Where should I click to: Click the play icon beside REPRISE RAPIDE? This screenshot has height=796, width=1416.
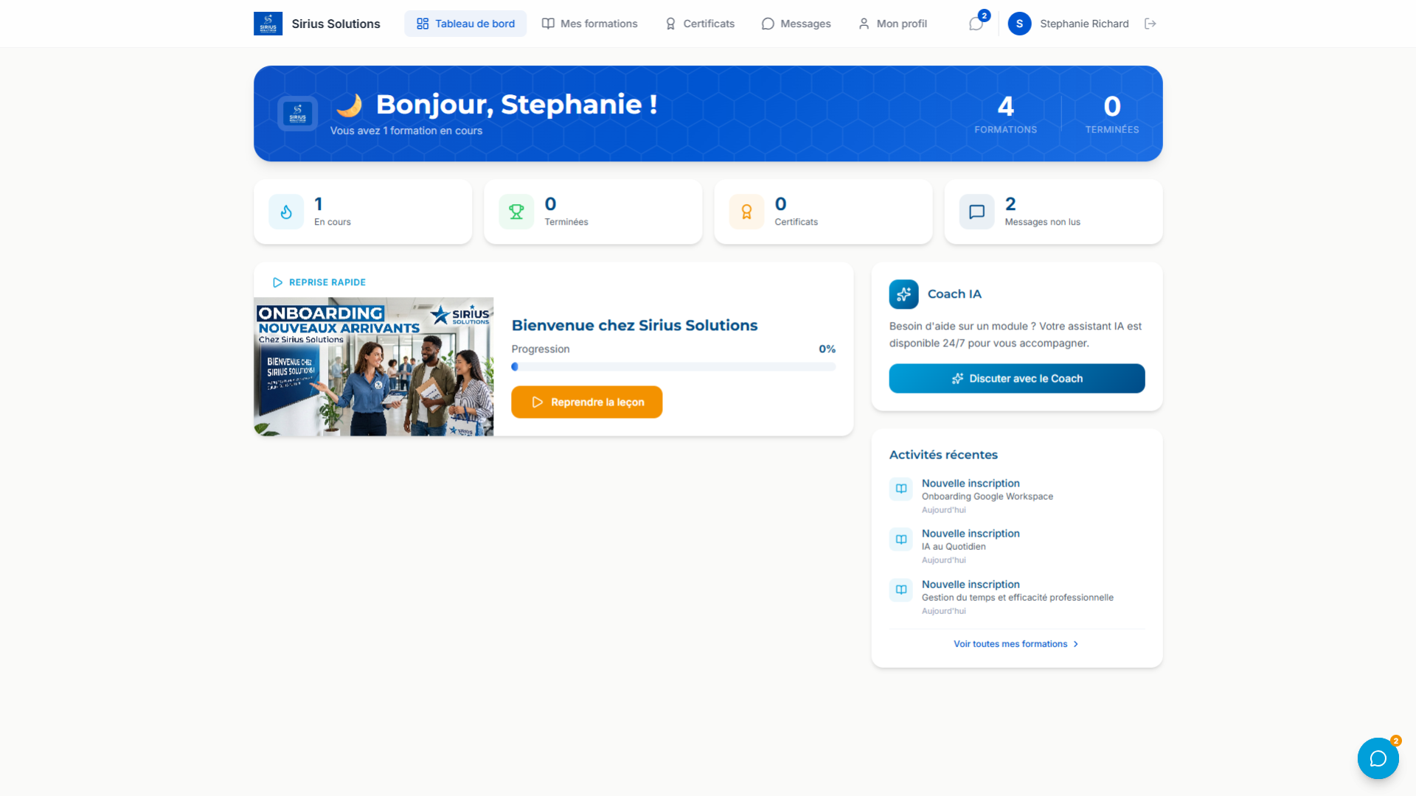pyautogui.click(x=278, y=282)
